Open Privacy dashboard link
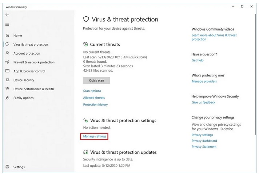 point(204,141)
